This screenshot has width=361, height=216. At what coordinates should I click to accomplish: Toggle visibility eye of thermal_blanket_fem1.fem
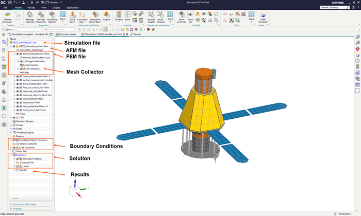pyautogui.click(x=18, y=53)
